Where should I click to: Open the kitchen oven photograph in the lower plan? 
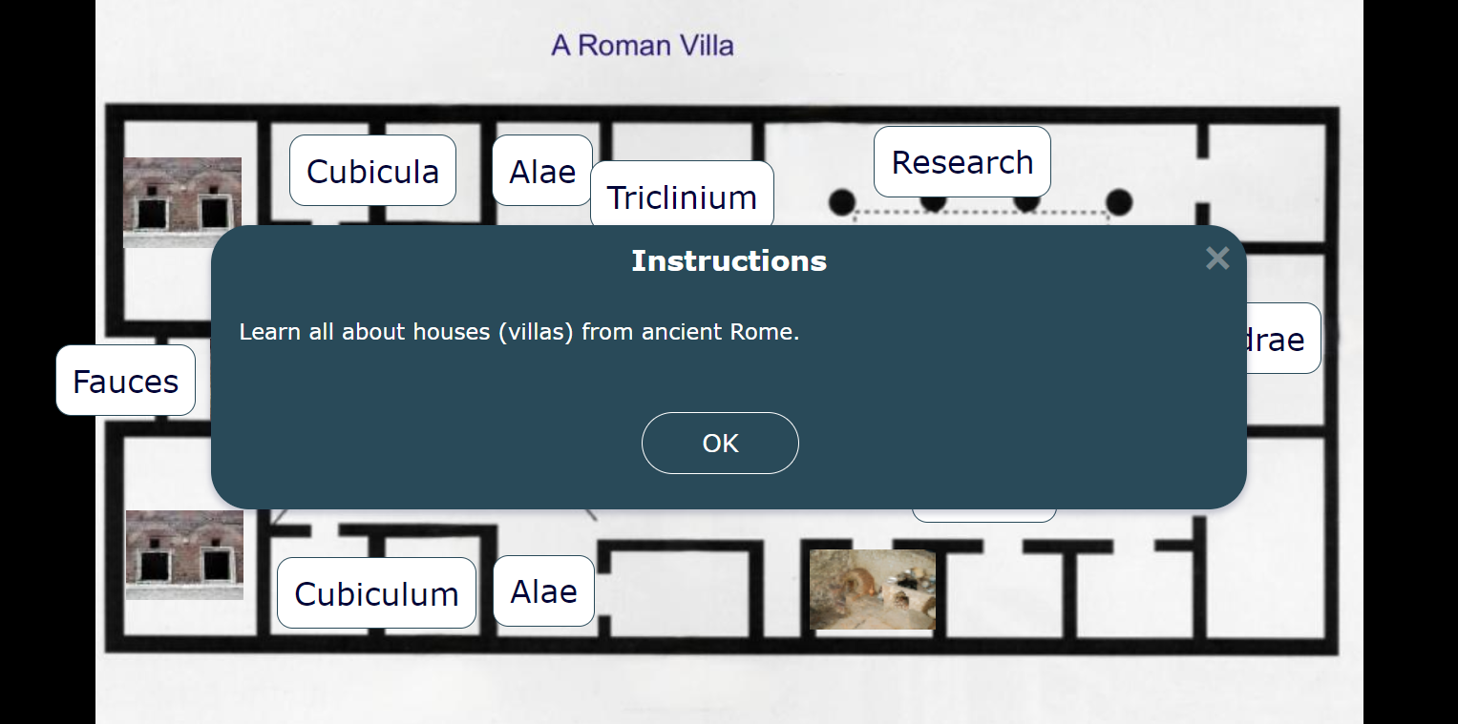872,590
